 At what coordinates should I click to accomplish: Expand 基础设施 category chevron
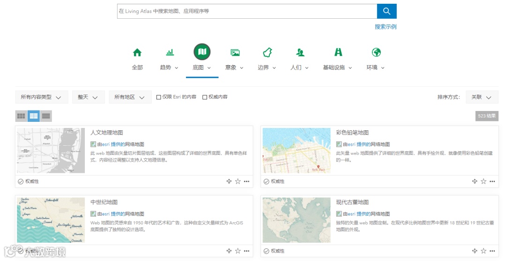point(350,68)
